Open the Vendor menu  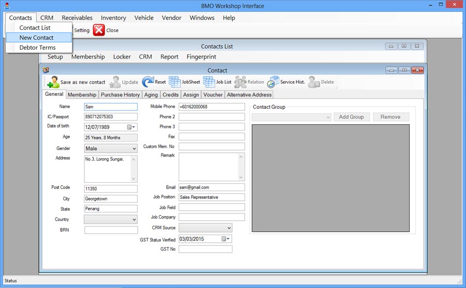point(171,18)
